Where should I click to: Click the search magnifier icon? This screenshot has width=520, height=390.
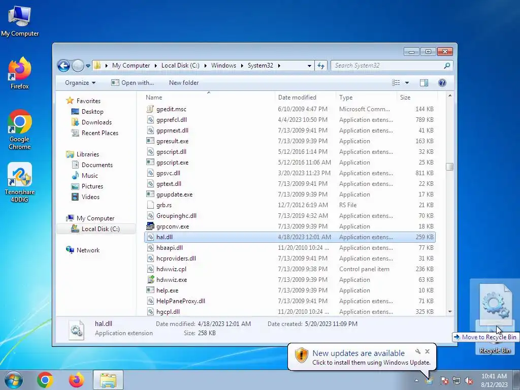(447, 66)
